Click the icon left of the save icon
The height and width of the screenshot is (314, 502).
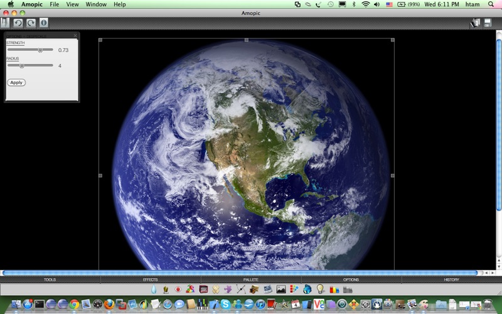click(475, 23)
